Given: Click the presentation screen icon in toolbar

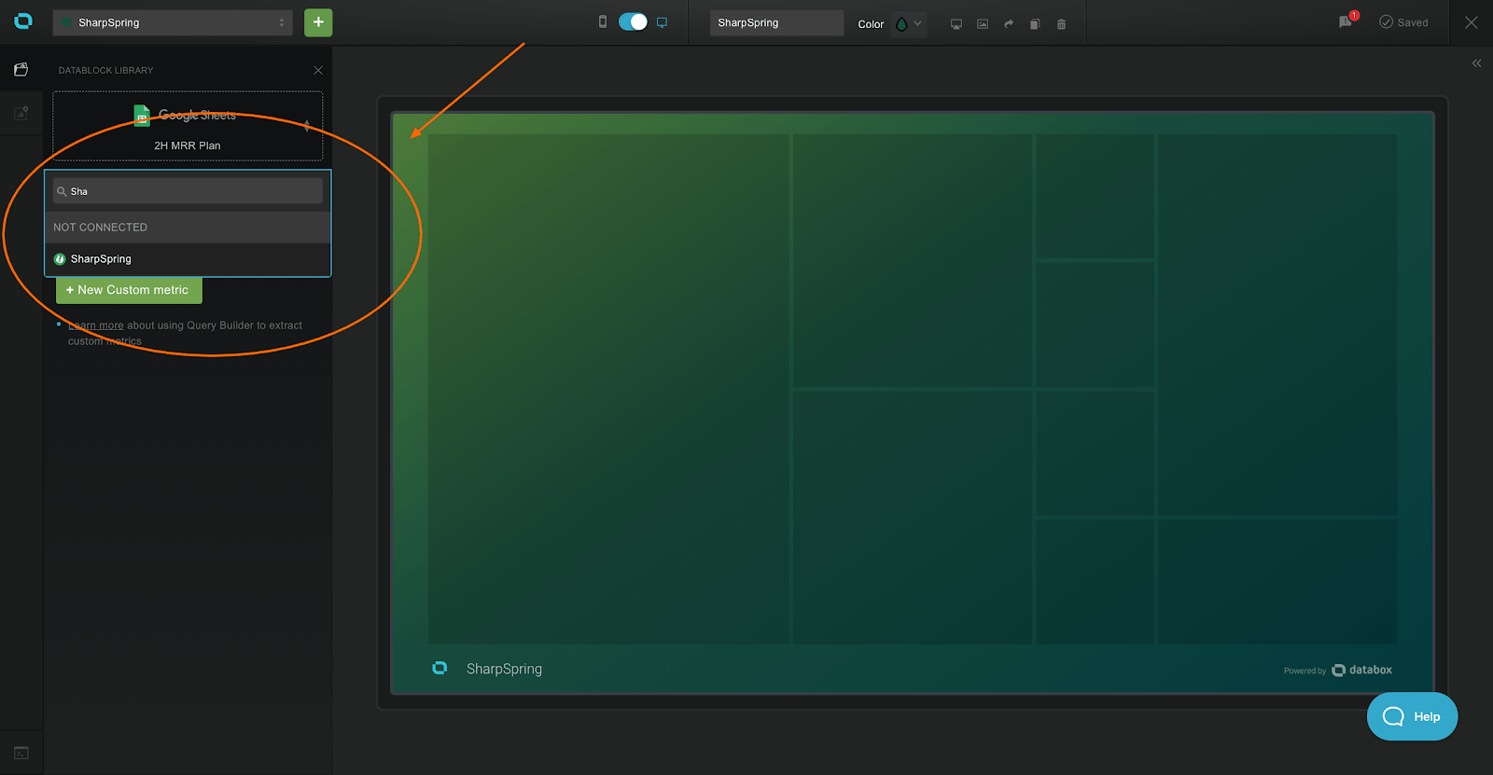Looking at the screenshot, I should pyautogui.click(x=956, y=24).
